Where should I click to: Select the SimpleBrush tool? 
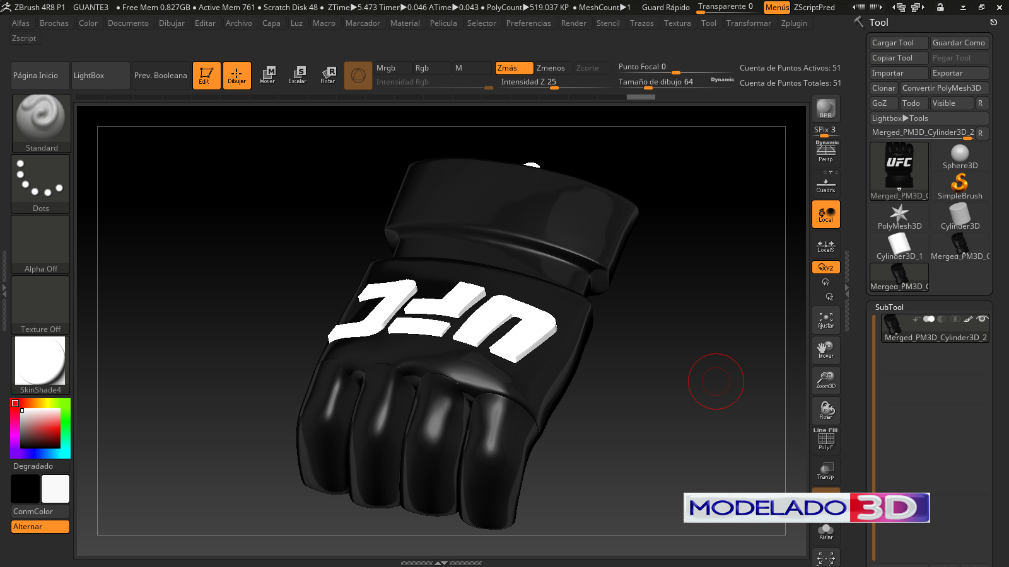[960, 187]
